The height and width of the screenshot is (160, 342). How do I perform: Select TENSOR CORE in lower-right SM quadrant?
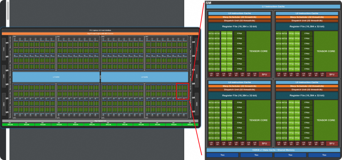click(x=326, y=120)
